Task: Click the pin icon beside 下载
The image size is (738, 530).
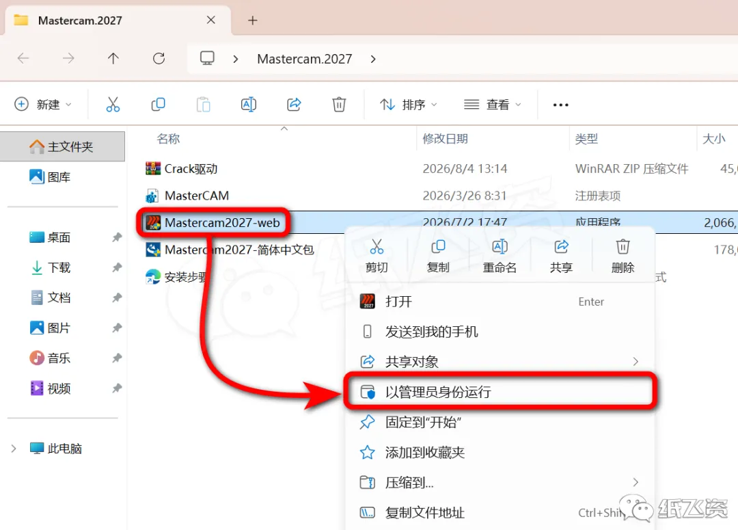Action: [x=117, y=267]
